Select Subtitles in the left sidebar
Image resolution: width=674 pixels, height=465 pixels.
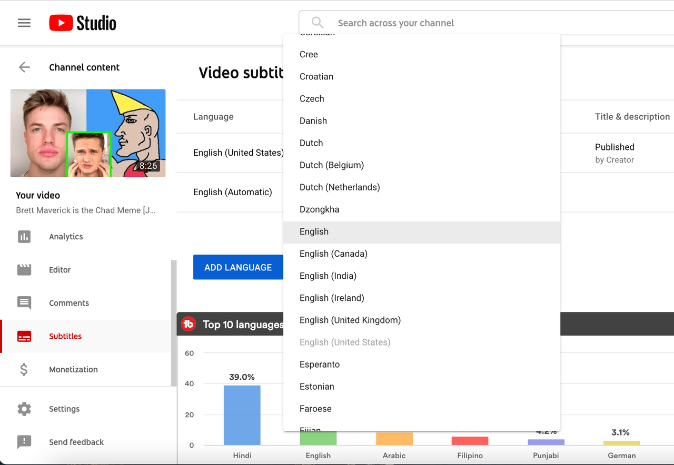65,336
